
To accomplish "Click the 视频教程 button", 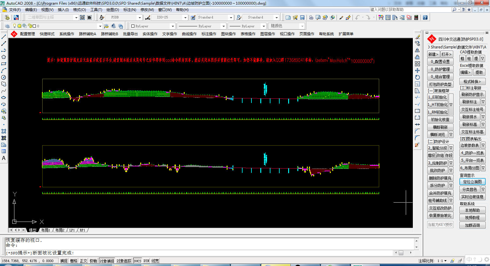I will pyautogui.click(x=473, y=218).
